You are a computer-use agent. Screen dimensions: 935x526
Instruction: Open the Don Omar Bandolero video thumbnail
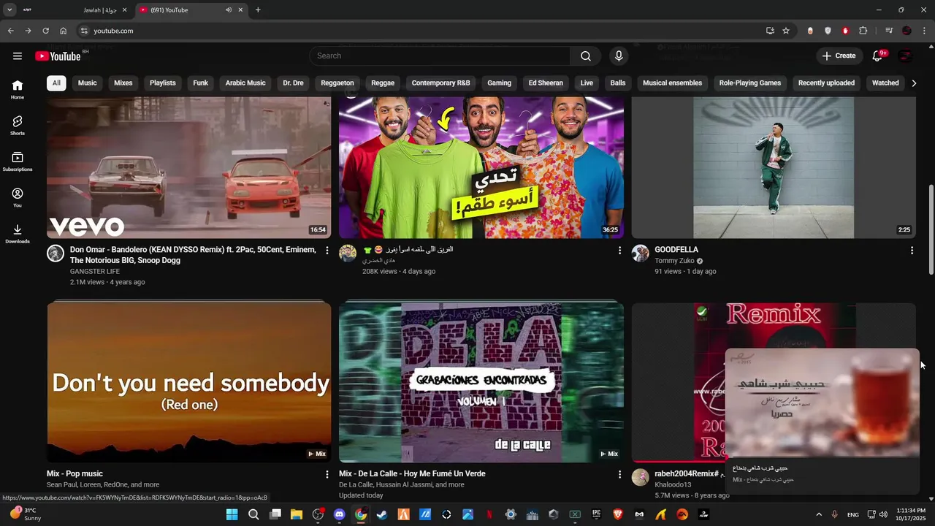pyautogui.click(x=188, y=167)
